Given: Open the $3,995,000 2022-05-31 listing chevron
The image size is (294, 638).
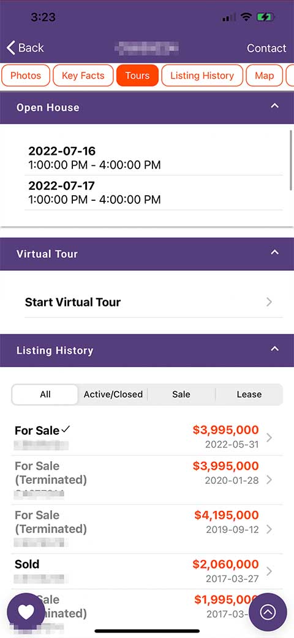Looking at the screenshot, I should click(x=269, y=437).
